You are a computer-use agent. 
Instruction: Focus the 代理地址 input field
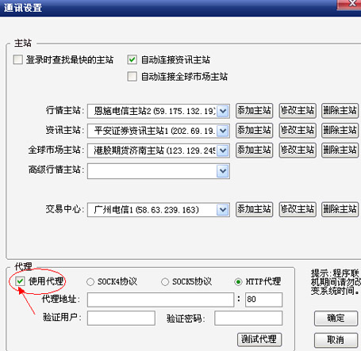(160, 299)
